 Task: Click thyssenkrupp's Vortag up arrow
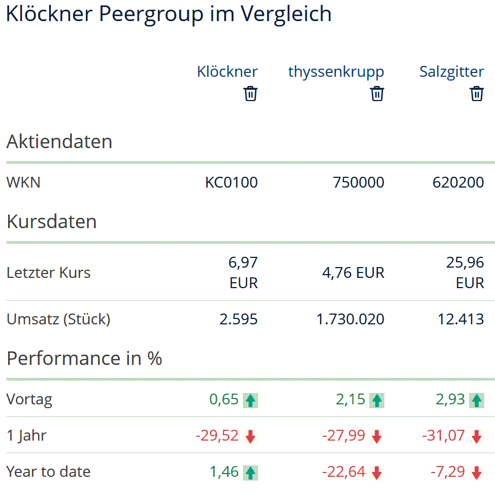pyautogui.click(x=377, y=400)
